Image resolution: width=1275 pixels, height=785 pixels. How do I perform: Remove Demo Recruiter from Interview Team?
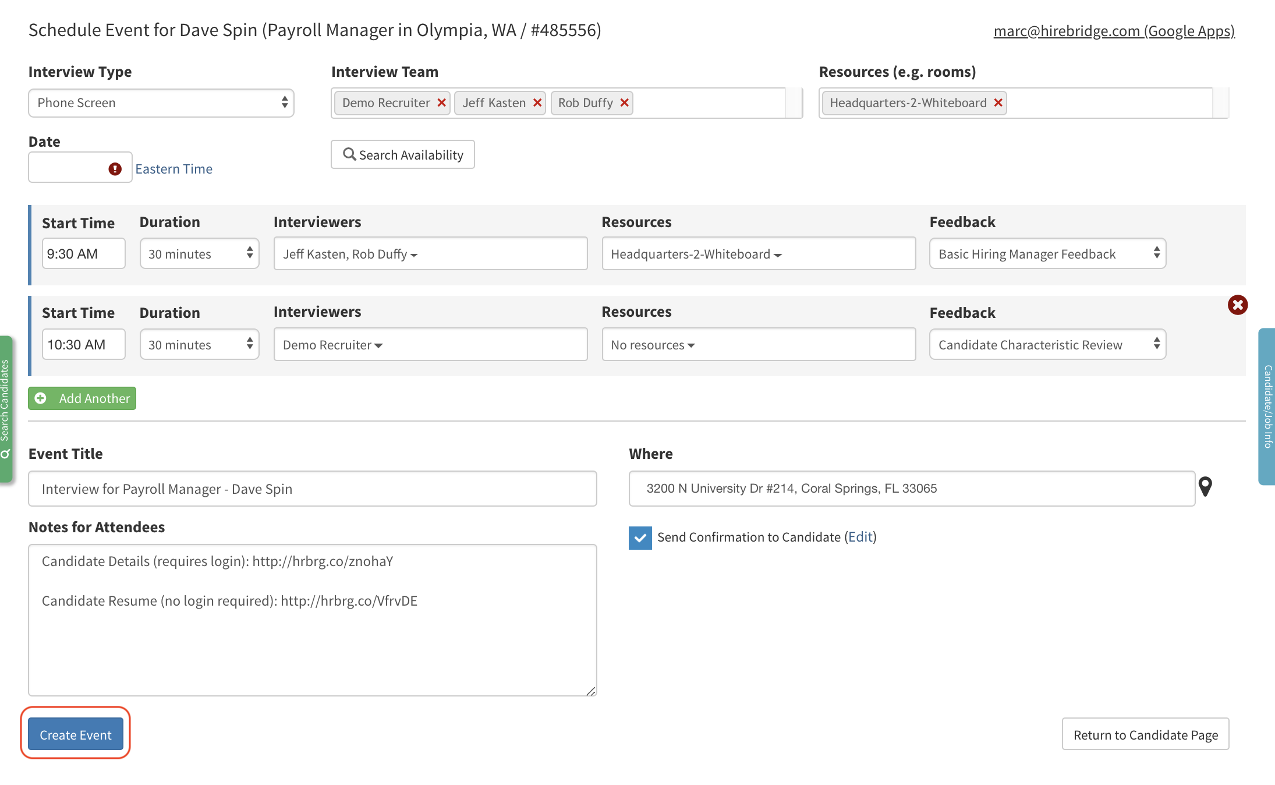pos(441,103)
